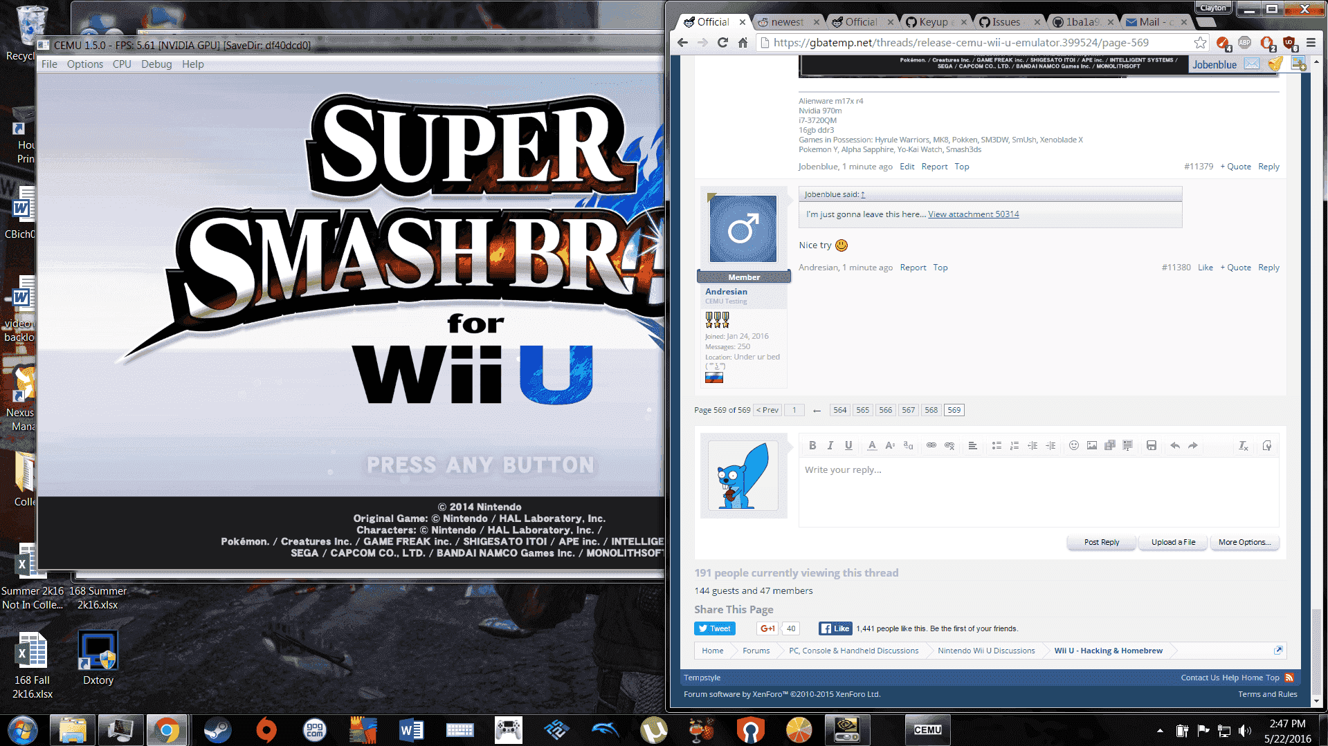Click the Andresian username link
The height and width of the screenshot is (746, 1328).
tap(726, 292)
